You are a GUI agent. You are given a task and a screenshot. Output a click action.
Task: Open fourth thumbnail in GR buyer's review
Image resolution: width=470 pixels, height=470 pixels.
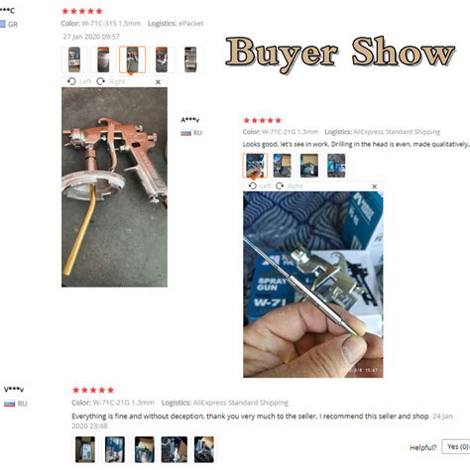(162, 59)
